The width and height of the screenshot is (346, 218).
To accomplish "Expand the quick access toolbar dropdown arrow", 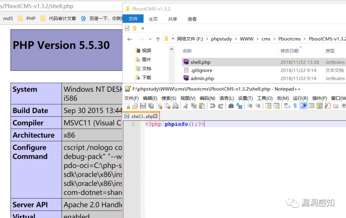I will click(143, 28).
